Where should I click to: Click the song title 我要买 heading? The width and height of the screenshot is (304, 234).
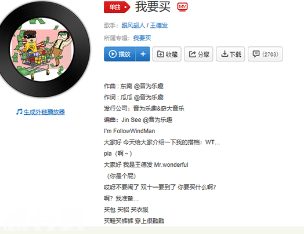(153, 7)
